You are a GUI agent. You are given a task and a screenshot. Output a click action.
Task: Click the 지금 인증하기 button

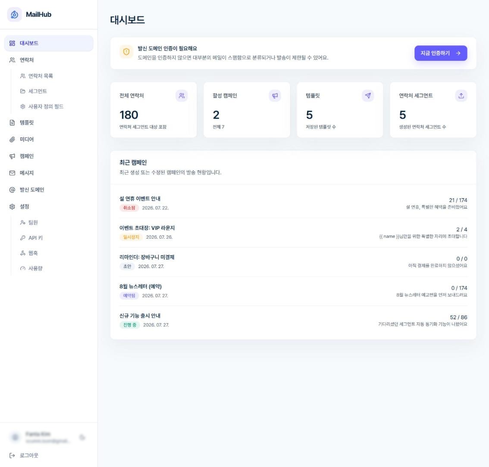[441, 53]
